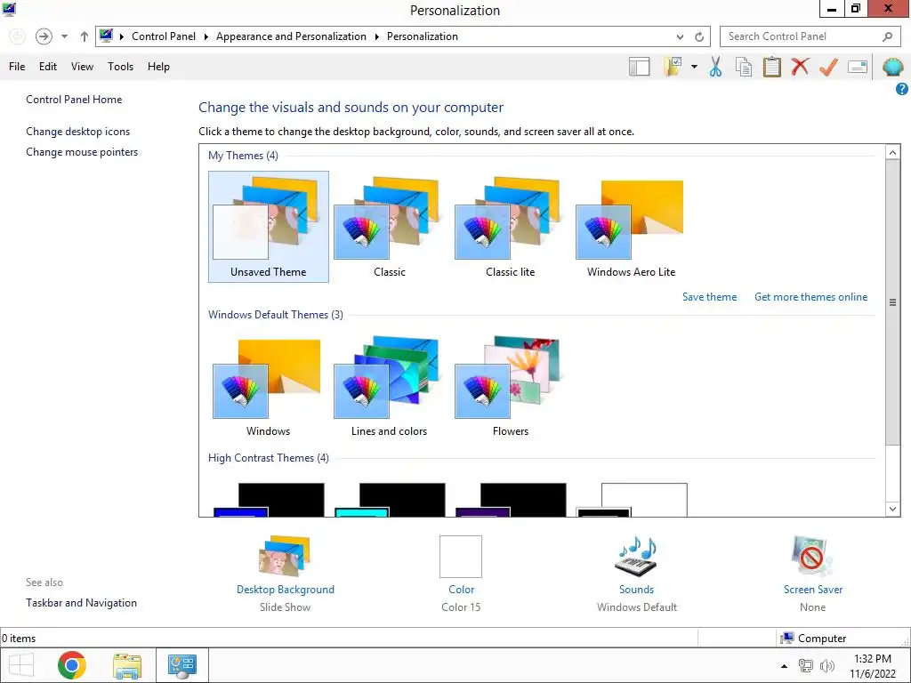Open Sounds settings icon
The height and width of the screenshot is (683, 911).
click(x=636, y=557)
